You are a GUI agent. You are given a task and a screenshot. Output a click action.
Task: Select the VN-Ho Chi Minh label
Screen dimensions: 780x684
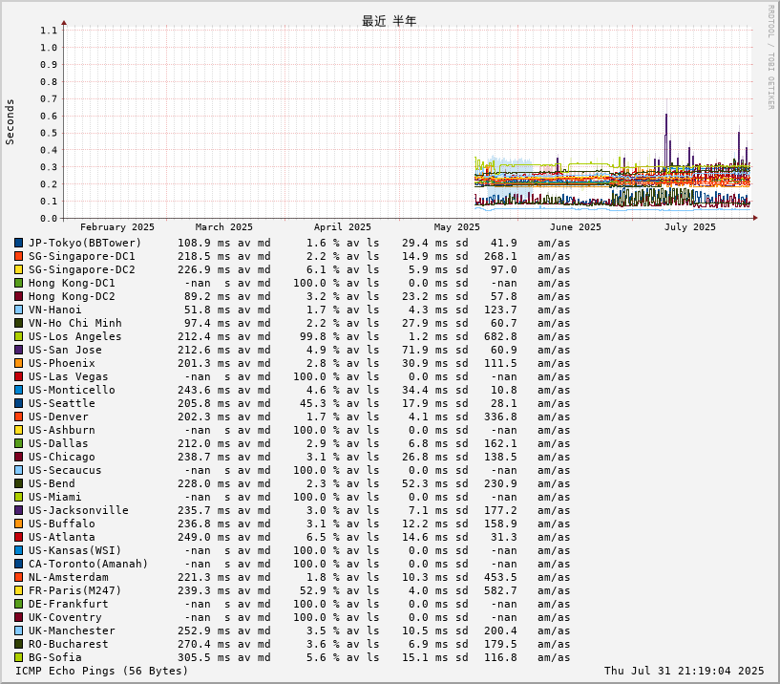(75, 323)
